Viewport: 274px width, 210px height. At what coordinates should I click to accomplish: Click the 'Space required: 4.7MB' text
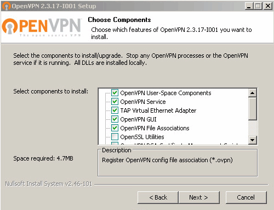pyautogui.click(x=43, y=158)
